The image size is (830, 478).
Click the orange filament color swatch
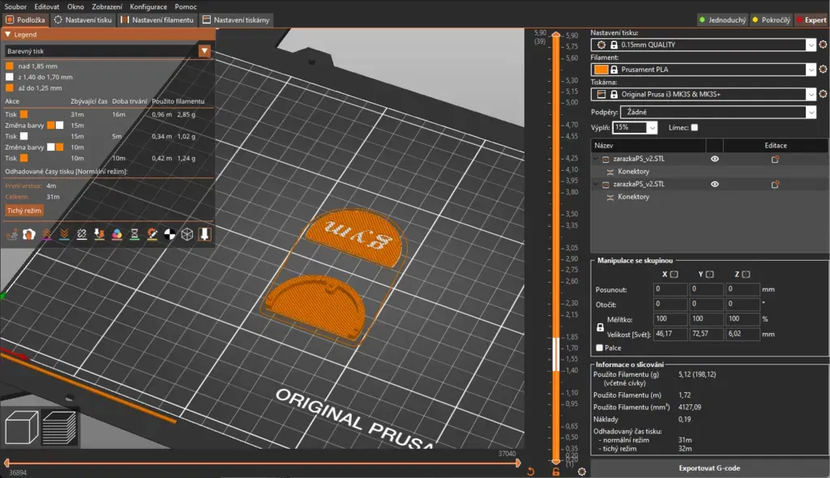point(601,70)
